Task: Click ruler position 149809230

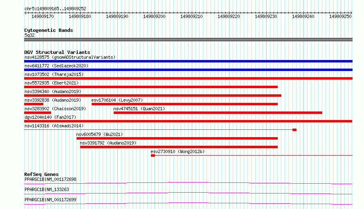Action: [x=266, y=16]
